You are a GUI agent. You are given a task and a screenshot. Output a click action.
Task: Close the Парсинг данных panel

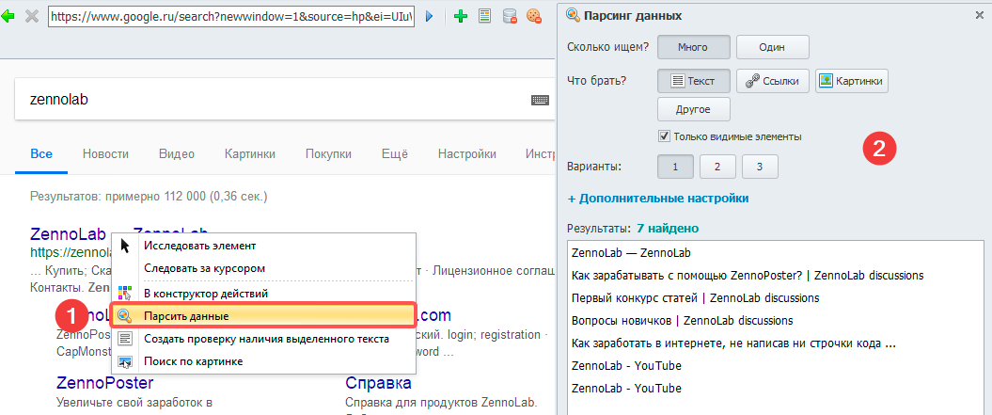pyautogui.click(x=980, y=15)
